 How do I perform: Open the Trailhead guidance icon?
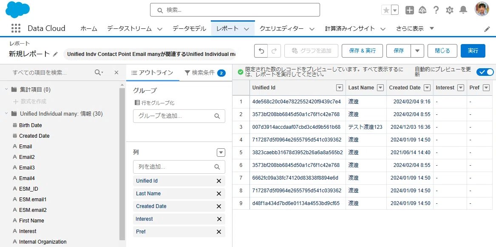tap(422, 10)
